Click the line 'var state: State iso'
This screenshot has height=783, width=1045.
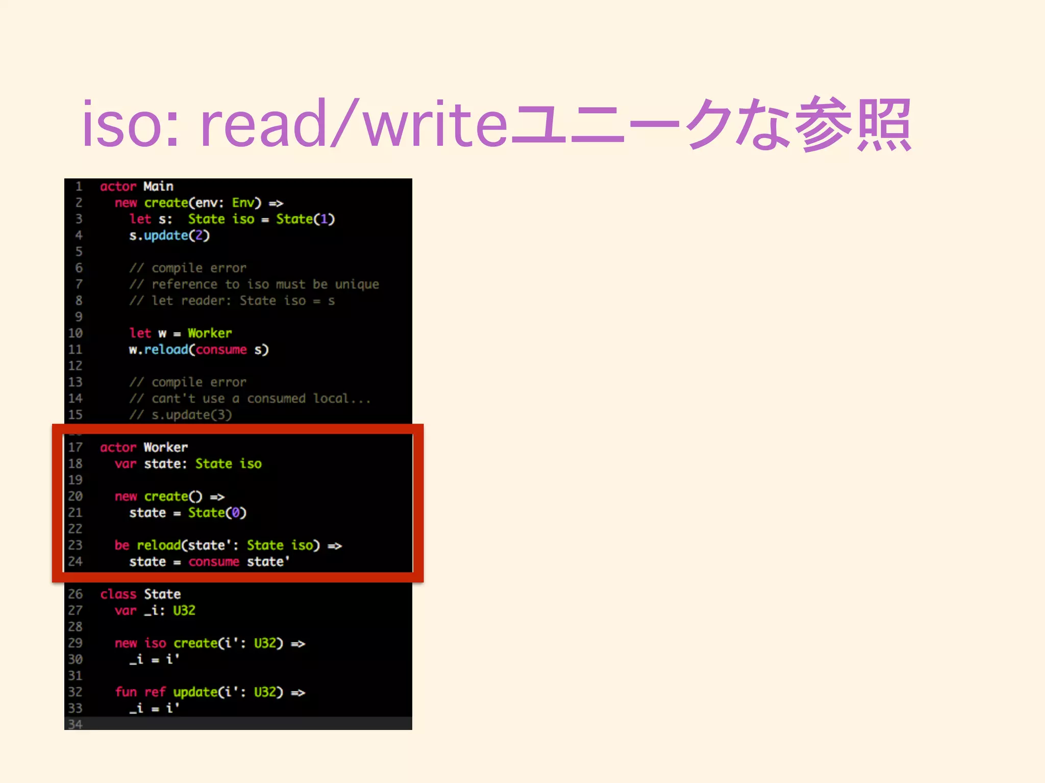coord(188,464)
